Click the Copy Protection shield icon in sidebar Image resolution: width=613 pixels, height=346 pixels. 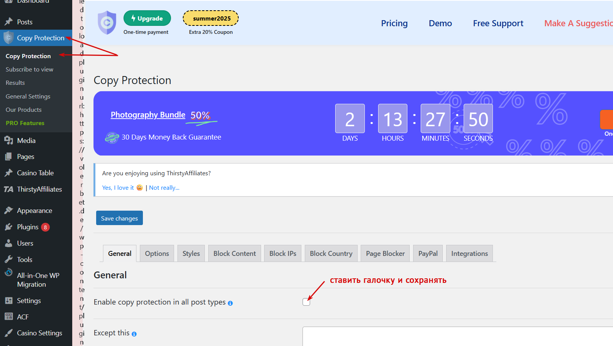8,38
